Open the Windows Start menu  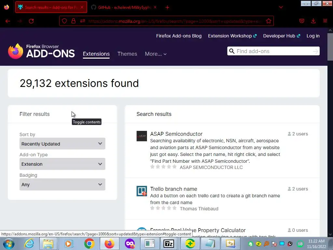(8, 243)
